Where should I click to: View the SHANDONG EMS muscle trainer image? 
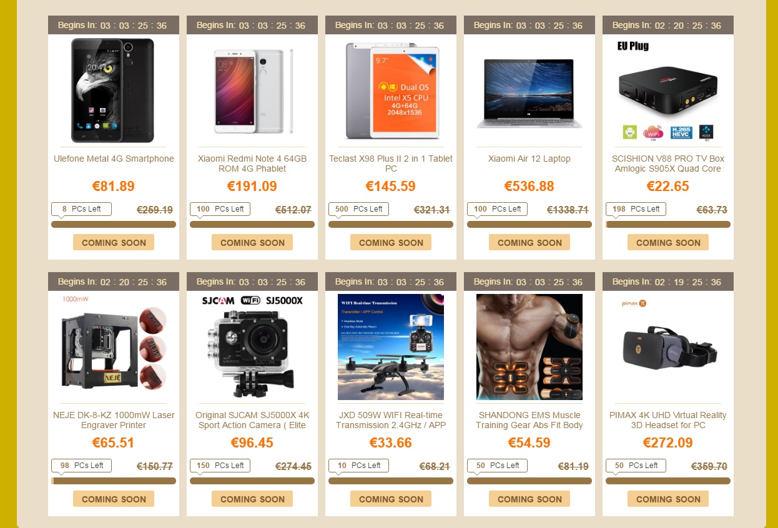[x=529, y=347]
